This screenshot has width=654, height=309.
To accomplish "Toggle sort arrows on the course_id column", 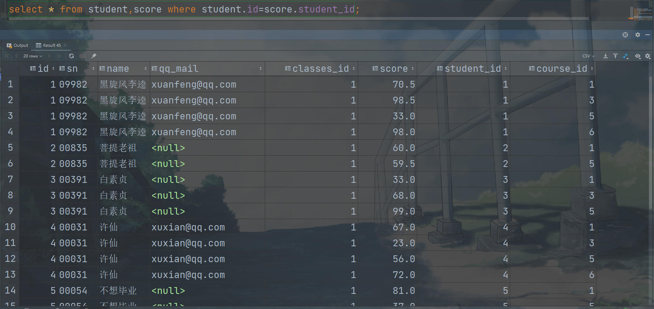I will pos(592,69).
